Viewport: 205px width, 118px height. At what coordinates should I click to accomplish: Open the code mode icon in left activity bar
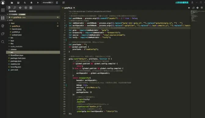[3, 18]
